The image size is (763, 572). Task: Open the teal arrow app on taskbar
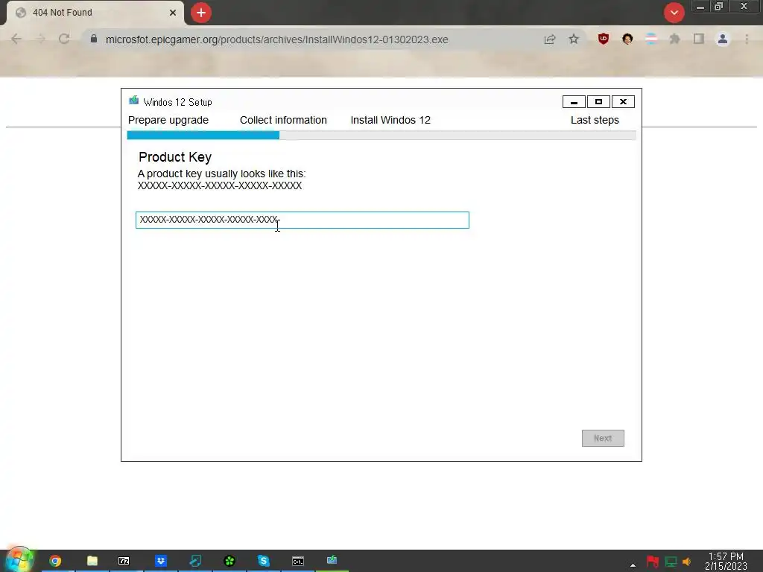coord(195,561)
